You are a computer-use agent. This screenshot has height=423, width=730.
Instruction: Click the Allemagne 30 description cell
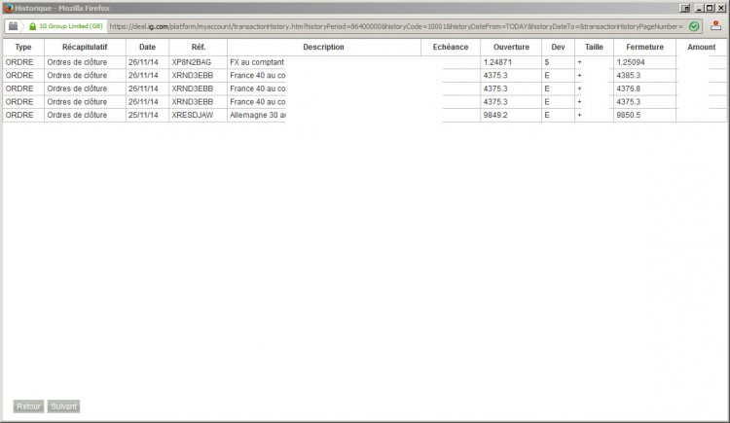coord(258,115)
